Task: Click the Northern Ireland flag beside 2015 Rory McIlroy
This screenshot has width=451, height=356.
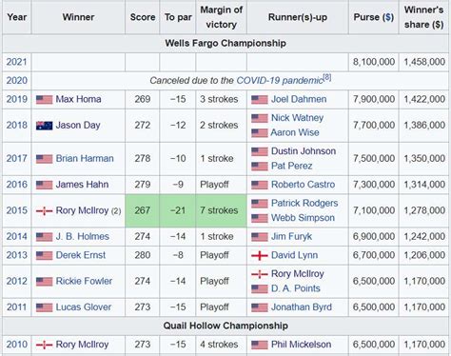Action: coord(44,210)
